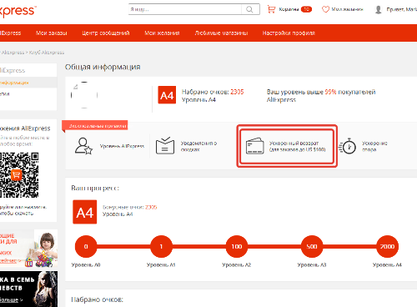The height and width of the screenshot is (307, 417).
Task: Click the search magnifier icon
Action: 249,9
